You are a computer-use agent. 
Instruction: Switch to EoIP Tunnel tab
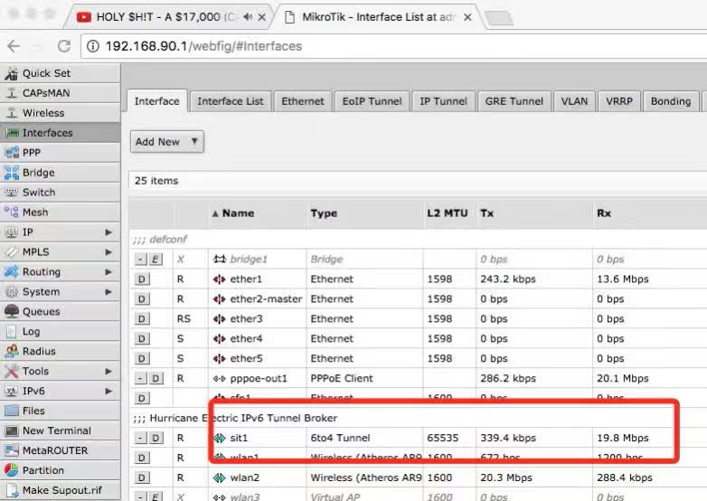point(372,101)
